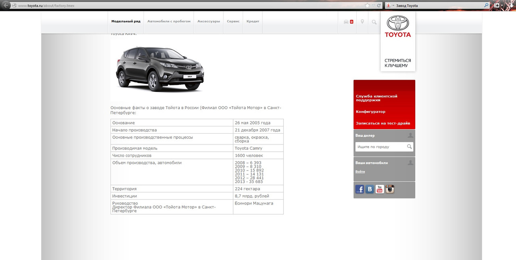Click user icon beside 'Ваш дилер'
The height and width of the screenshot is (260, 516).
410,135
